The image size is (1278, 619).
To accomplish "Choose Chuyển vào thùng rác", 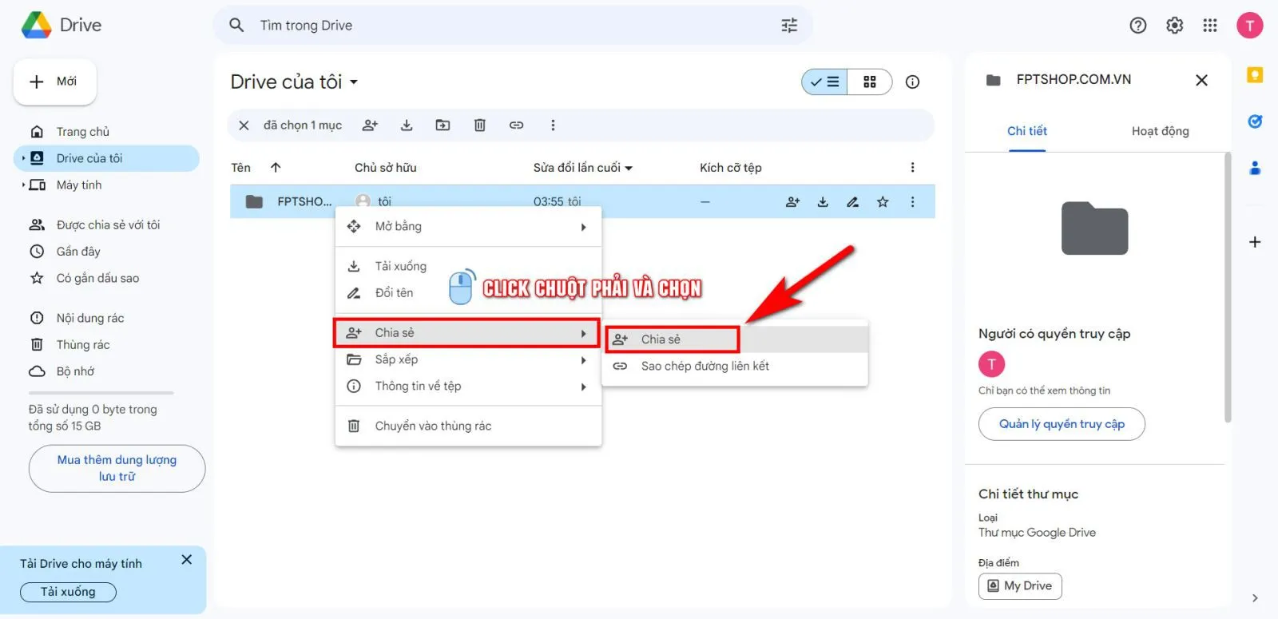I will [468, 427].
